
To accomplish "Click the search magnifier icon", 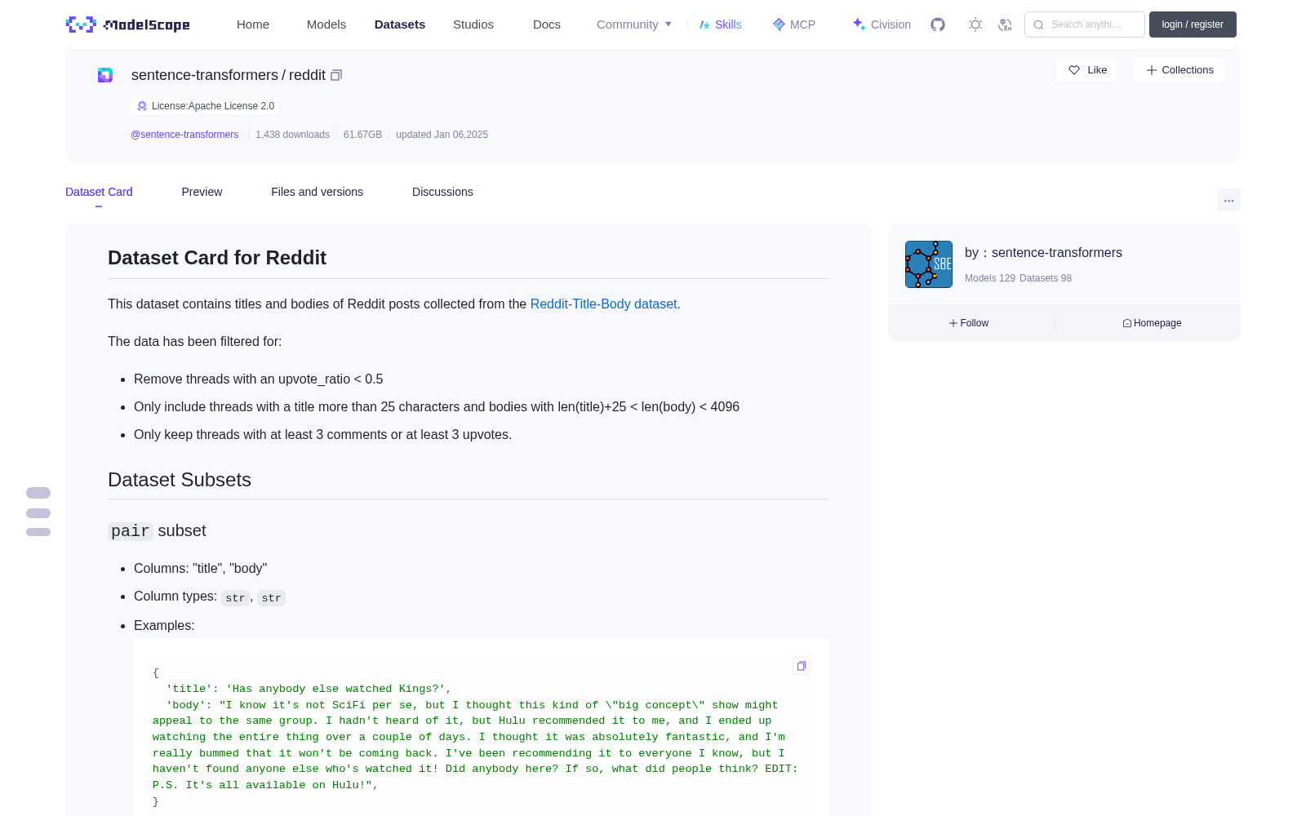I will 1038,24.
